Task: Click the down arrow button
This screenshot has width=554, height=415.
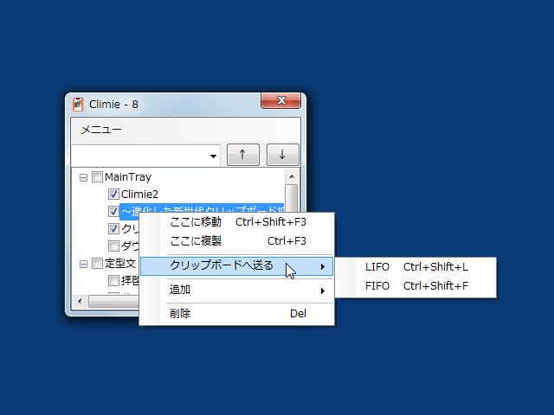Action: click(x=283, y=155)
